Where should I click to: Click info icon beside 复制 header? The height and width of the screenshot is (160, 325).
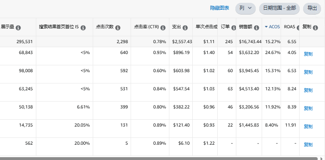315,28
